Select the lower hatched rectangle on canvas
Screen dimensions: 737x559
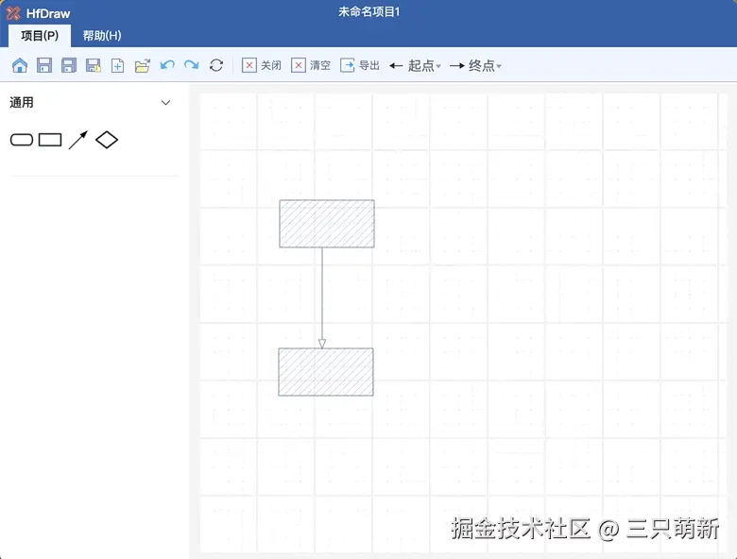[326, 372]
